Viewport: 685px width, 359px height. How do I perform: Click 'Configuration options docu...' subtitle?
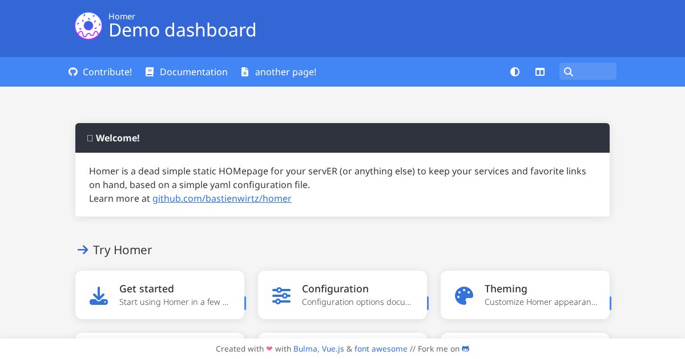coord(357,302)
